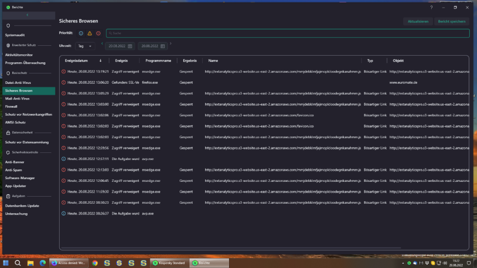The image size is (477, 268).
Task: Open Systemaudit in the sidebar
Action: coord(15,35)
